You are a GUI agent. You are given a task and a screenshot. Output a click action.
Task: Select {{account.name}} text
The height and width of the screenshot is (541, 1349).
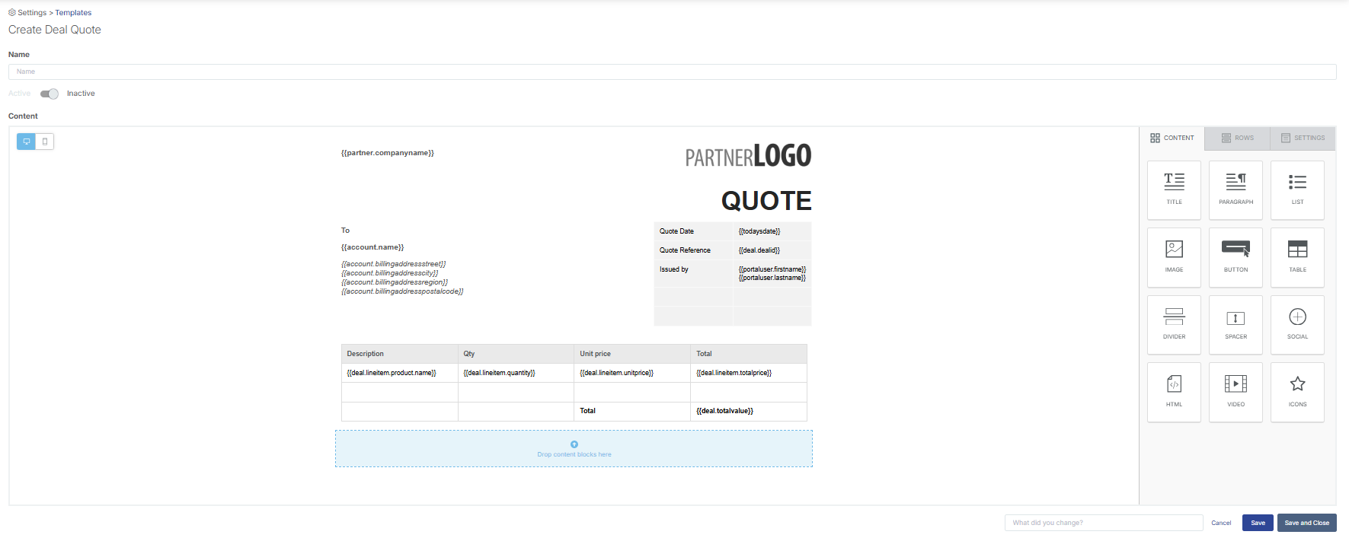click(x=372, y=247)
